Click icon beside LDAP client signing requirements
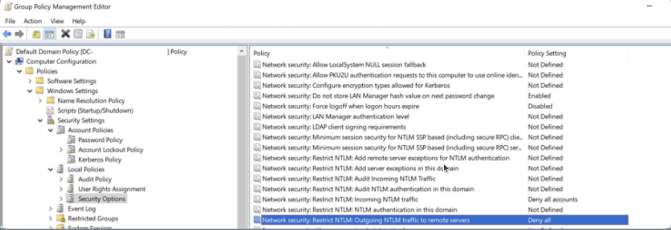671x230 pixels. [257, 127]
